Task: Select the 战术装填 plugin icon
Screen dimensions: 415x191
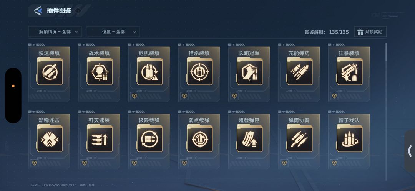Action: [100, 72]
